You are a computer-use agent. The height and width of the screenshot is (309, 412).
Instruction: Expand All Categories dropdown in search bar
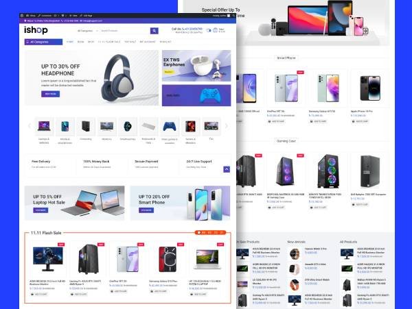pyautogui.click(x=87, y=31)
